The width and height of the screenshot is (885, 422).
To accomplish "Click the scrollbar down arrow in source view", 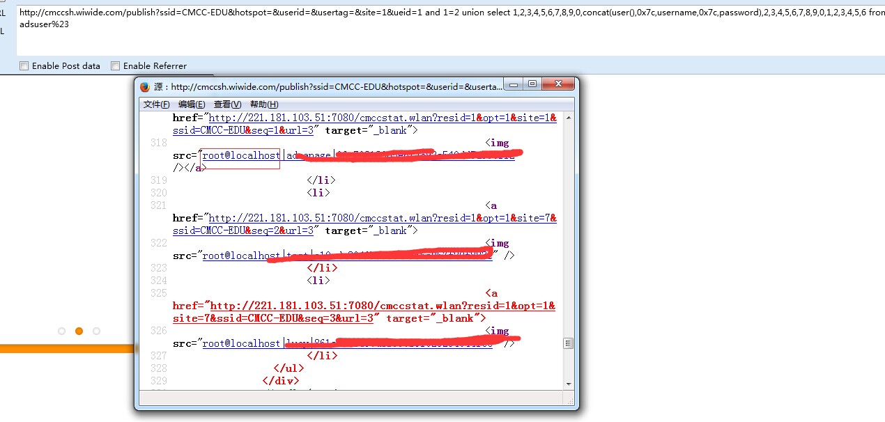I will 569,383.
